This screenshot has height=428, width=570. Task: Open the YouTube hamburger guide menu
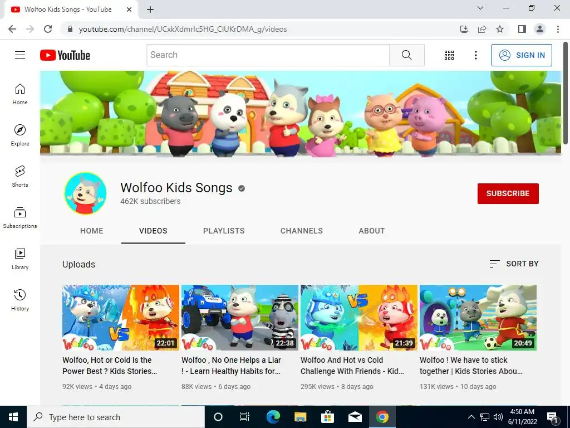[x=20, y=55]
